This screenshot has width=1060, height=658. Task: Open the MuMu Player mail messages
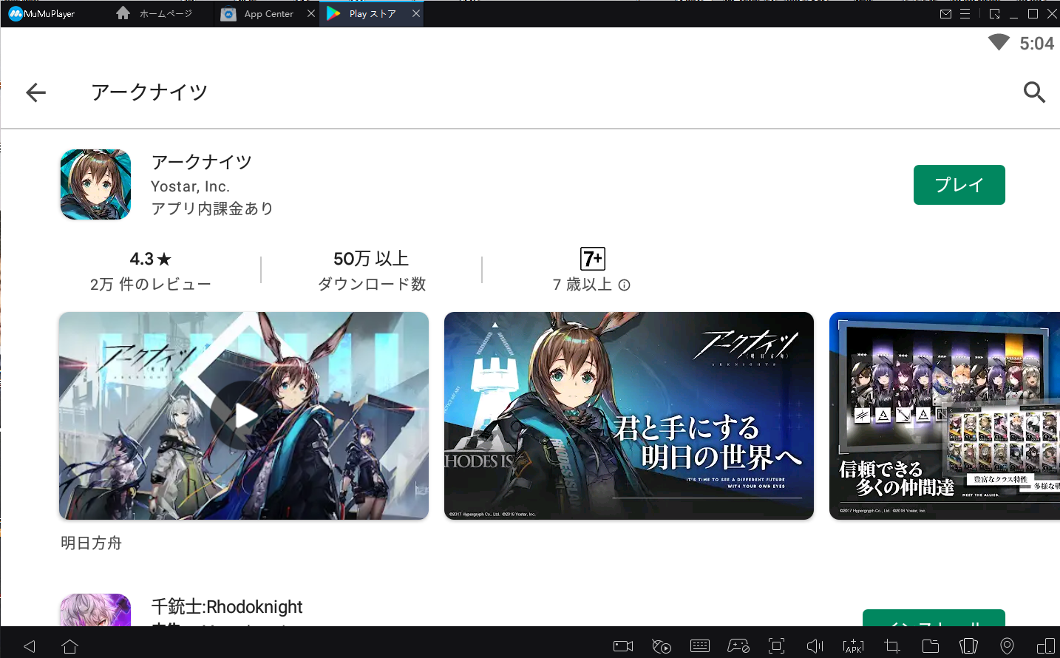[945, 14]
